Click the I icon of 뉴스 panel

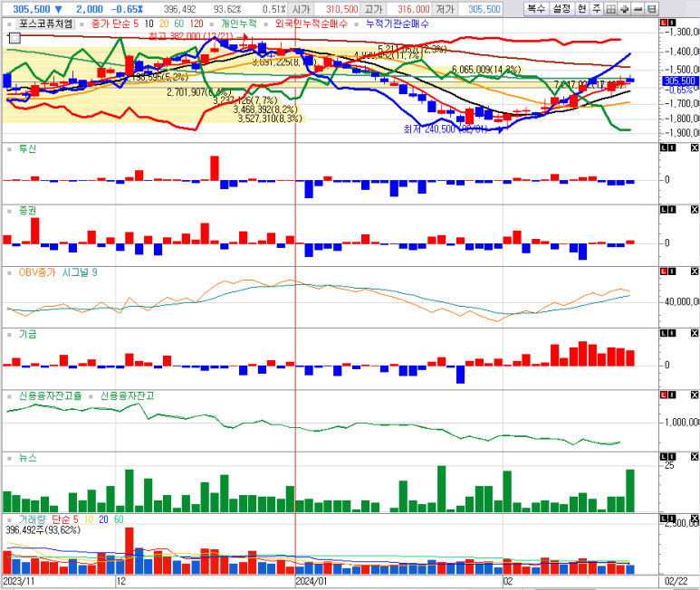point(672,457)
